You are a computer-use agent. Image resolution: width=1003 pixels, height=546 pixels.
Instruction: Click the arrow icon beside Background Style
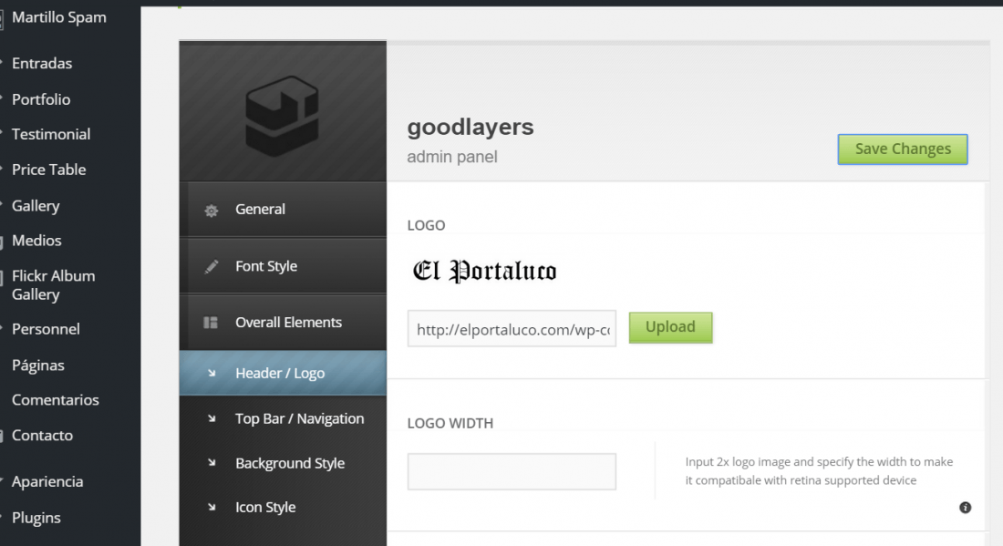(212, 463)
